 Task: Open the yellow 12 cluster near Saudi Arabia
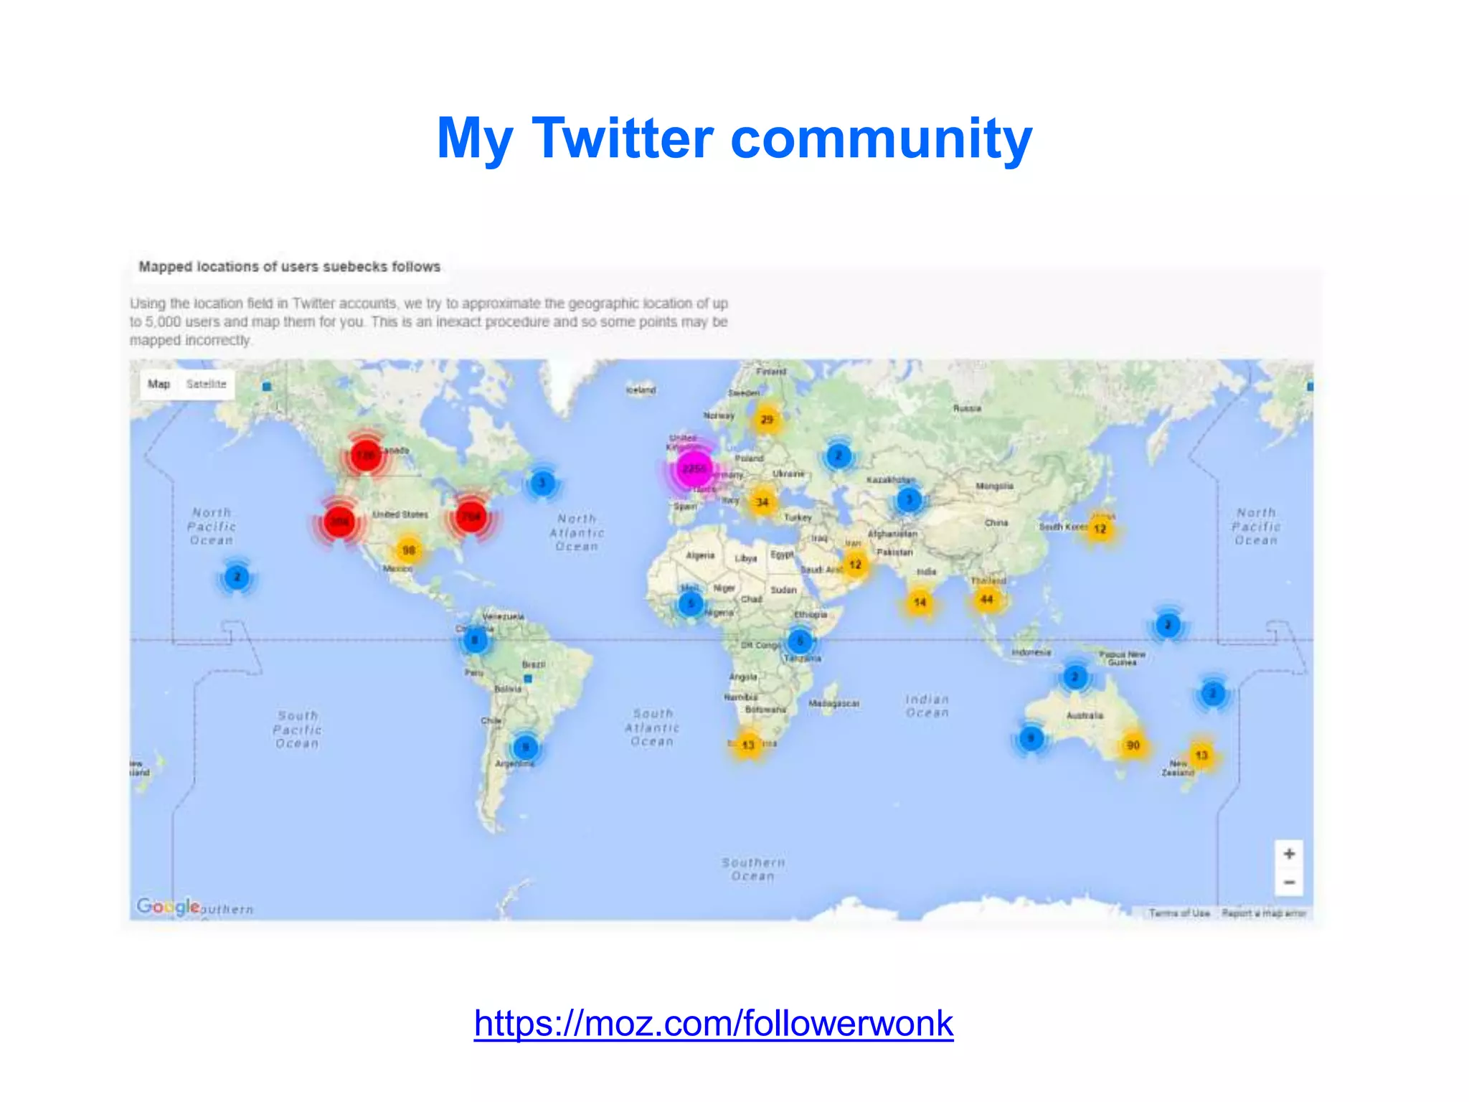pyautogui.click(x=855, y=565)
